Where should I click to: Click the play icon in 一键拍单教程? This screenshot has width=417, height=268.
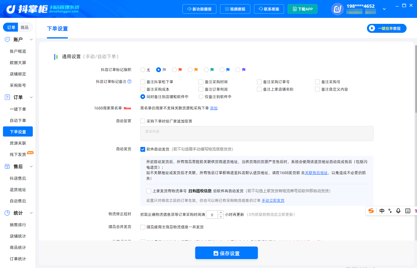372,28
